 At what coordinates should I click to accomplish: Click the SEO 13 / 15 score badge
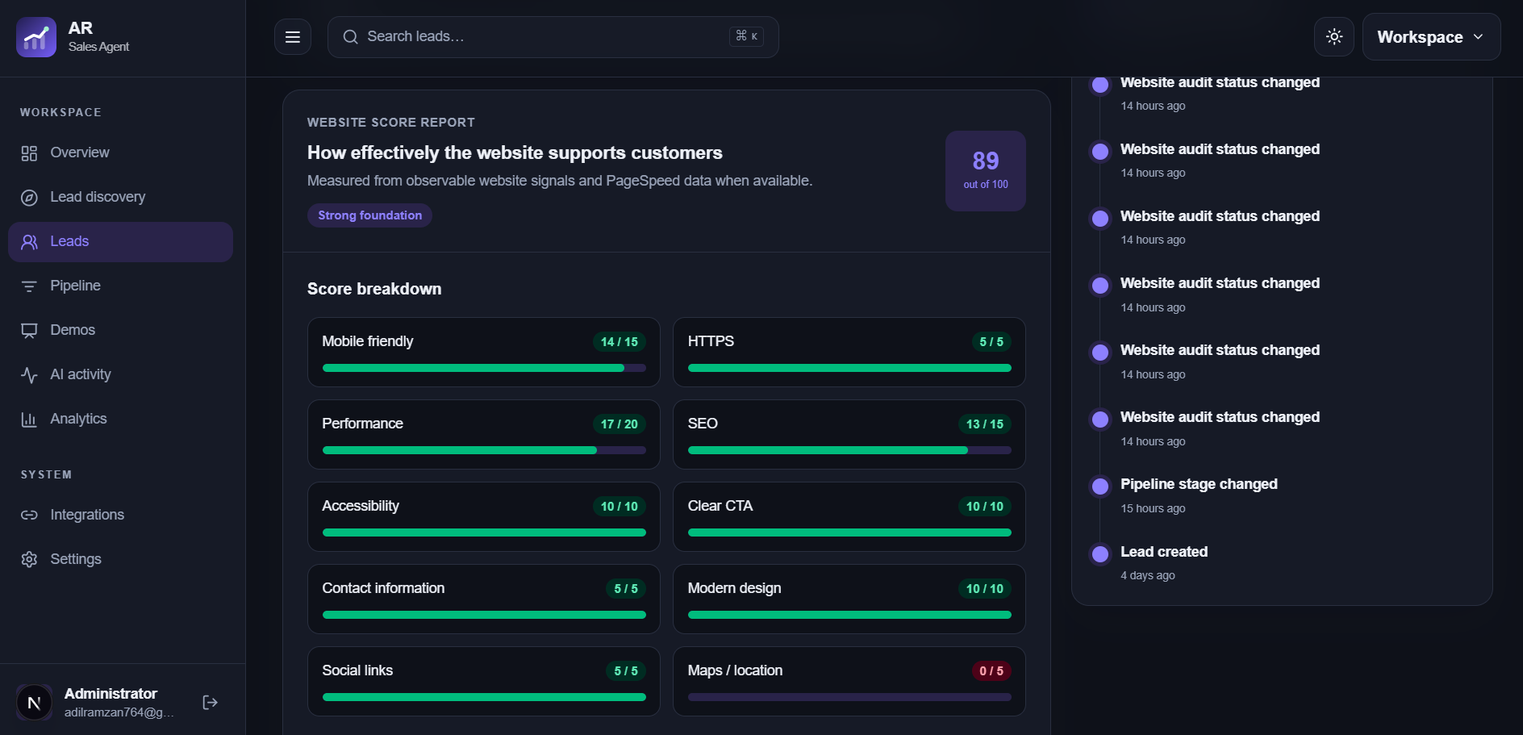pyautogui.click(x=985, y=424)
